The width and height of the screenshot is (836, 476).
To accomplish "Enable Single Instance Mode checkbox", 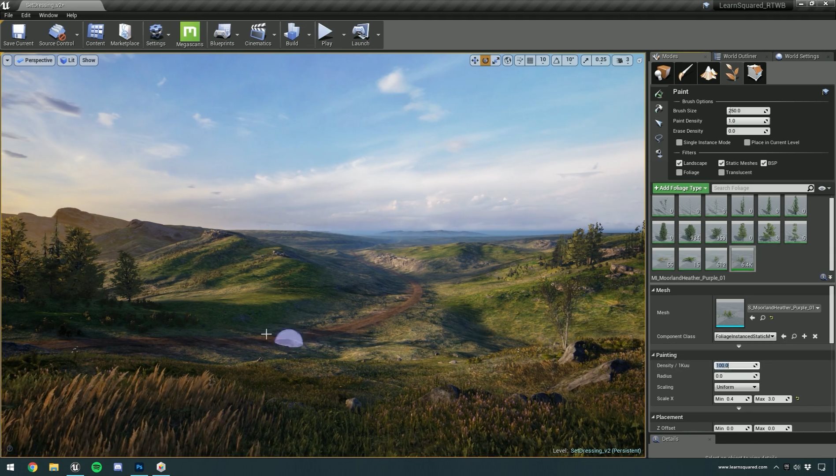I will click(x=679, y=142).
